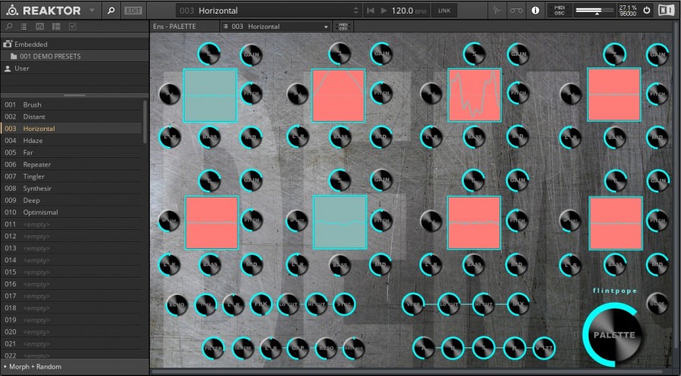Viewport: 681px width, 376px height.
Task: Click the info icon in top toolbar
Action: click(536, 11)
